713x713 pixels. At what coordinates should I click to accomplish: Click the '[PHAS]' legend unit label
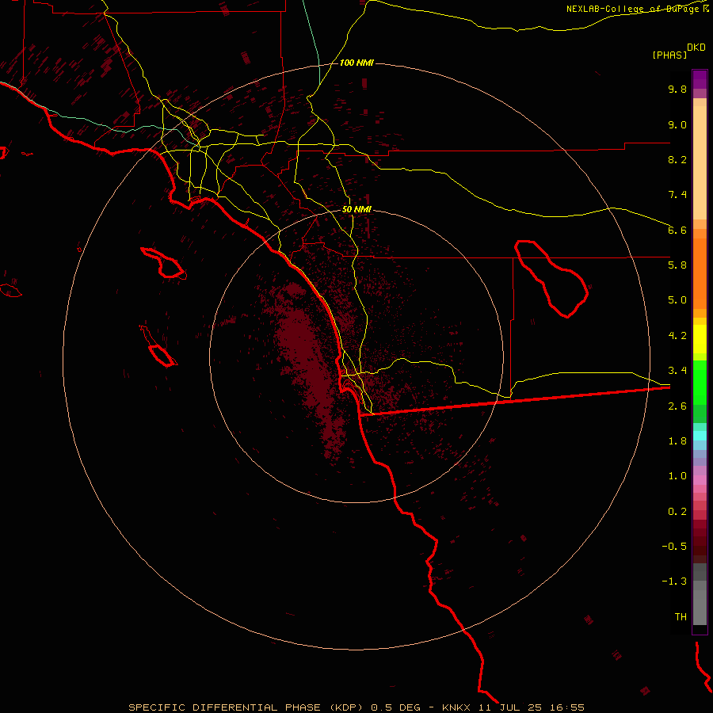pos(669,55)
